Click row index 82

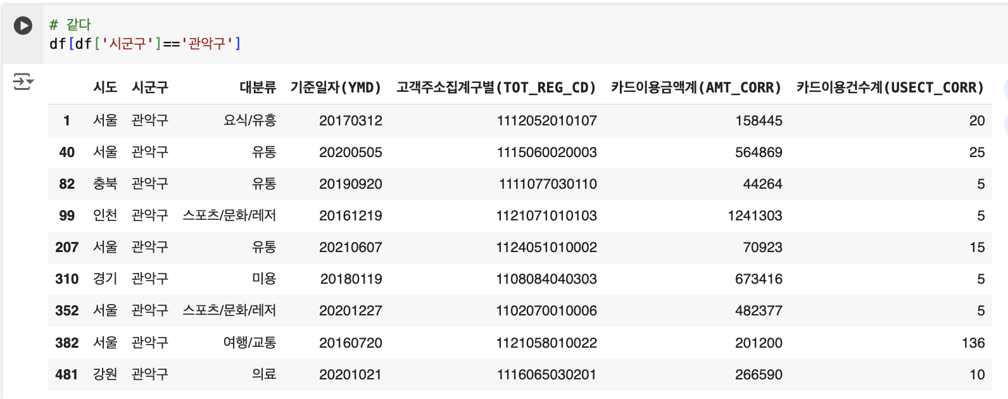coord(66,184)
